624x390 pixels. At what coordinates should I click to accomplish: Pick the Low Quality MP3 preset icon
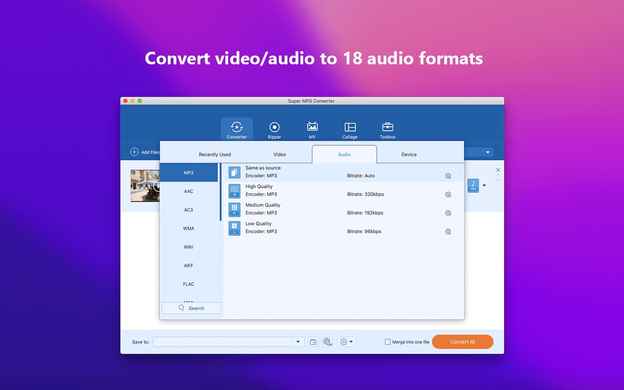(234, 228)
